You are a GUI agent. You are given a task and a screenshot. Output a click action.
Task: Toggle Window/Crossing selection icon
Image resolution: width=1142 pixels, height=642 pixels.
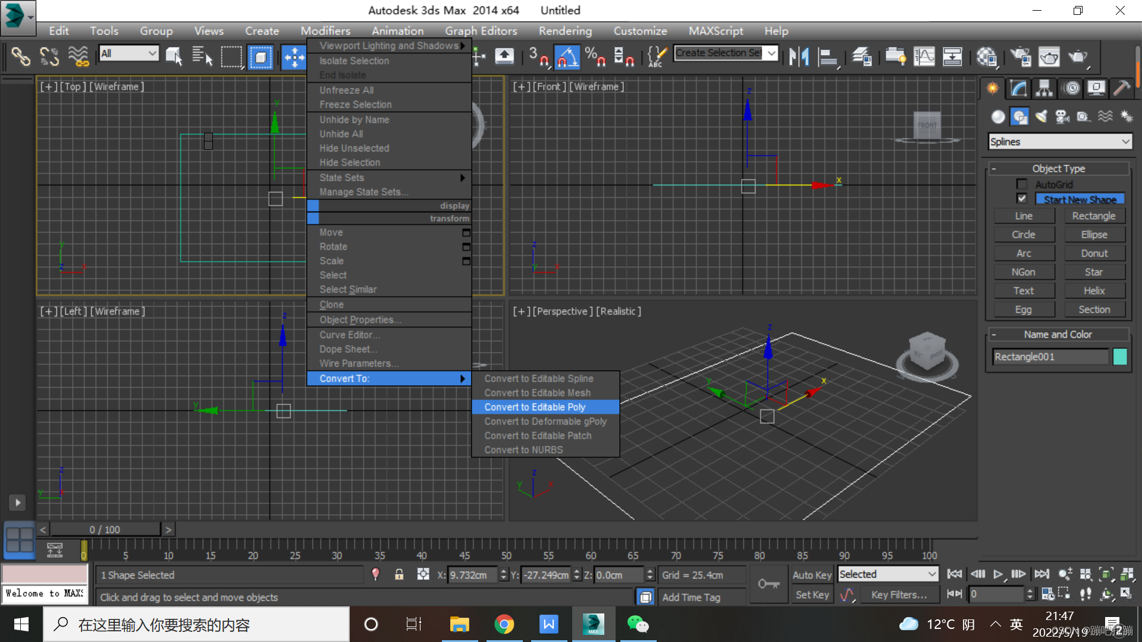tap(260, 56)
